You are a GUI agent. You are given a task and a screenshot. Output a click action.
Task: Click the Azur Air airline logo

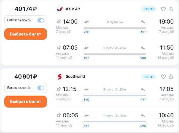point(60,9)
